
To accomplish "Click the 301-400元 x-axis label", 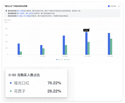I will click(x=110, y=56).
